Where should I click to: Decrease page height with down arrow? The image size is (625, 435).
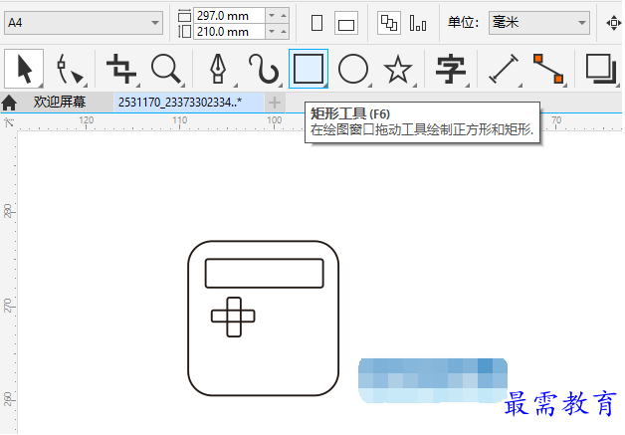[272, 32]
